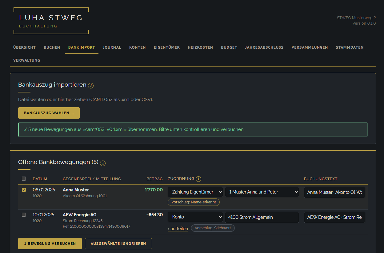
Task: Click the Vorschlag: Stichwort badge
Action: click(213, 228)
